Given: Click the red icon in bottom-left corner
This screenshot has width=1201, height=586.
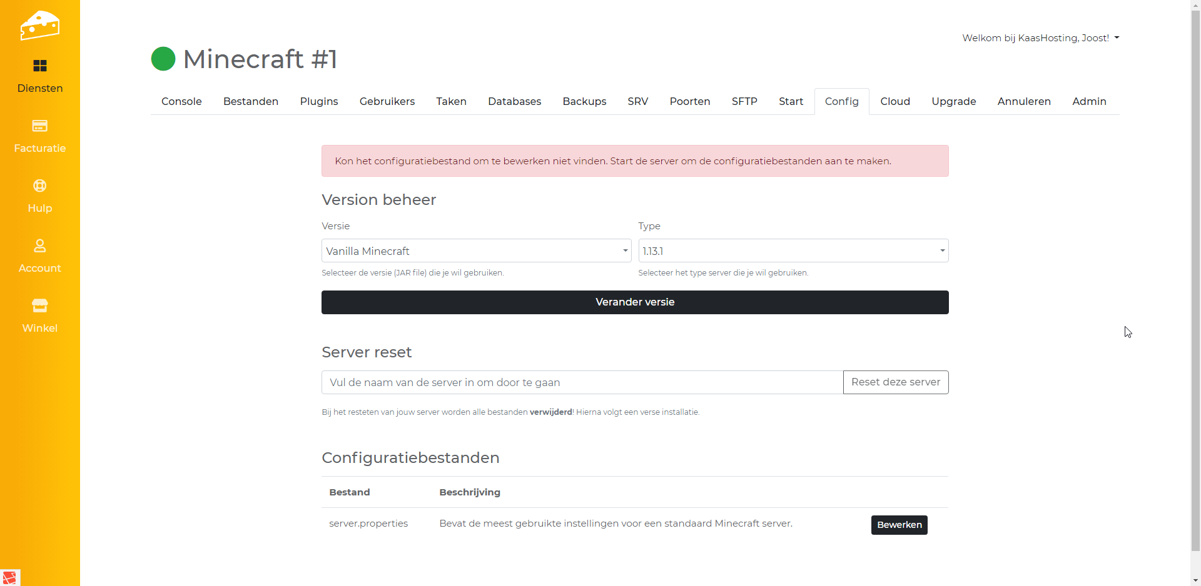Looking at the screenshot, I should (9, 577).
